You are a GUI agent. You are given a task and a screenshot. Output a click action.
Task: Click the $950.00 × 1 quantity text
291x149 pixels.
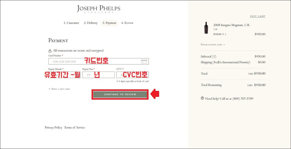pyautogui.click(x=220, y=34)
